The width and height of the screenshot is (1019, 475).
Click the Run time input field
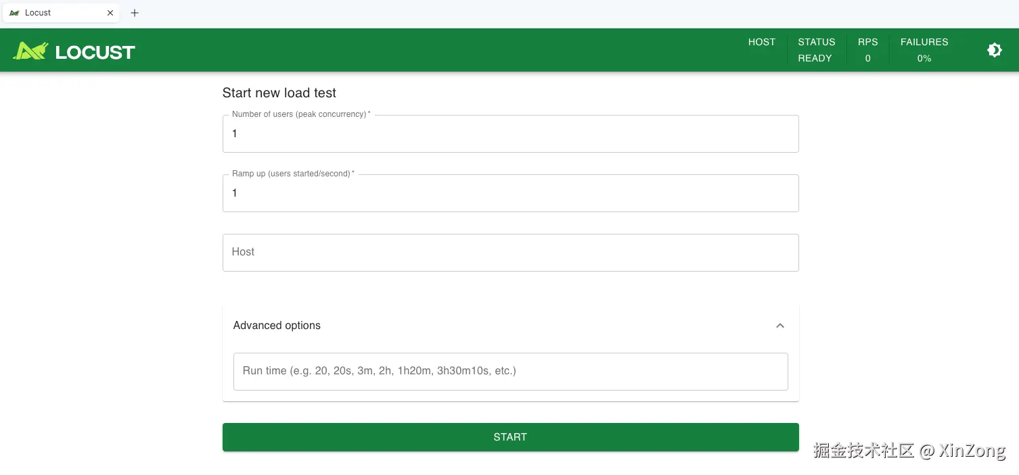[510, 371]
